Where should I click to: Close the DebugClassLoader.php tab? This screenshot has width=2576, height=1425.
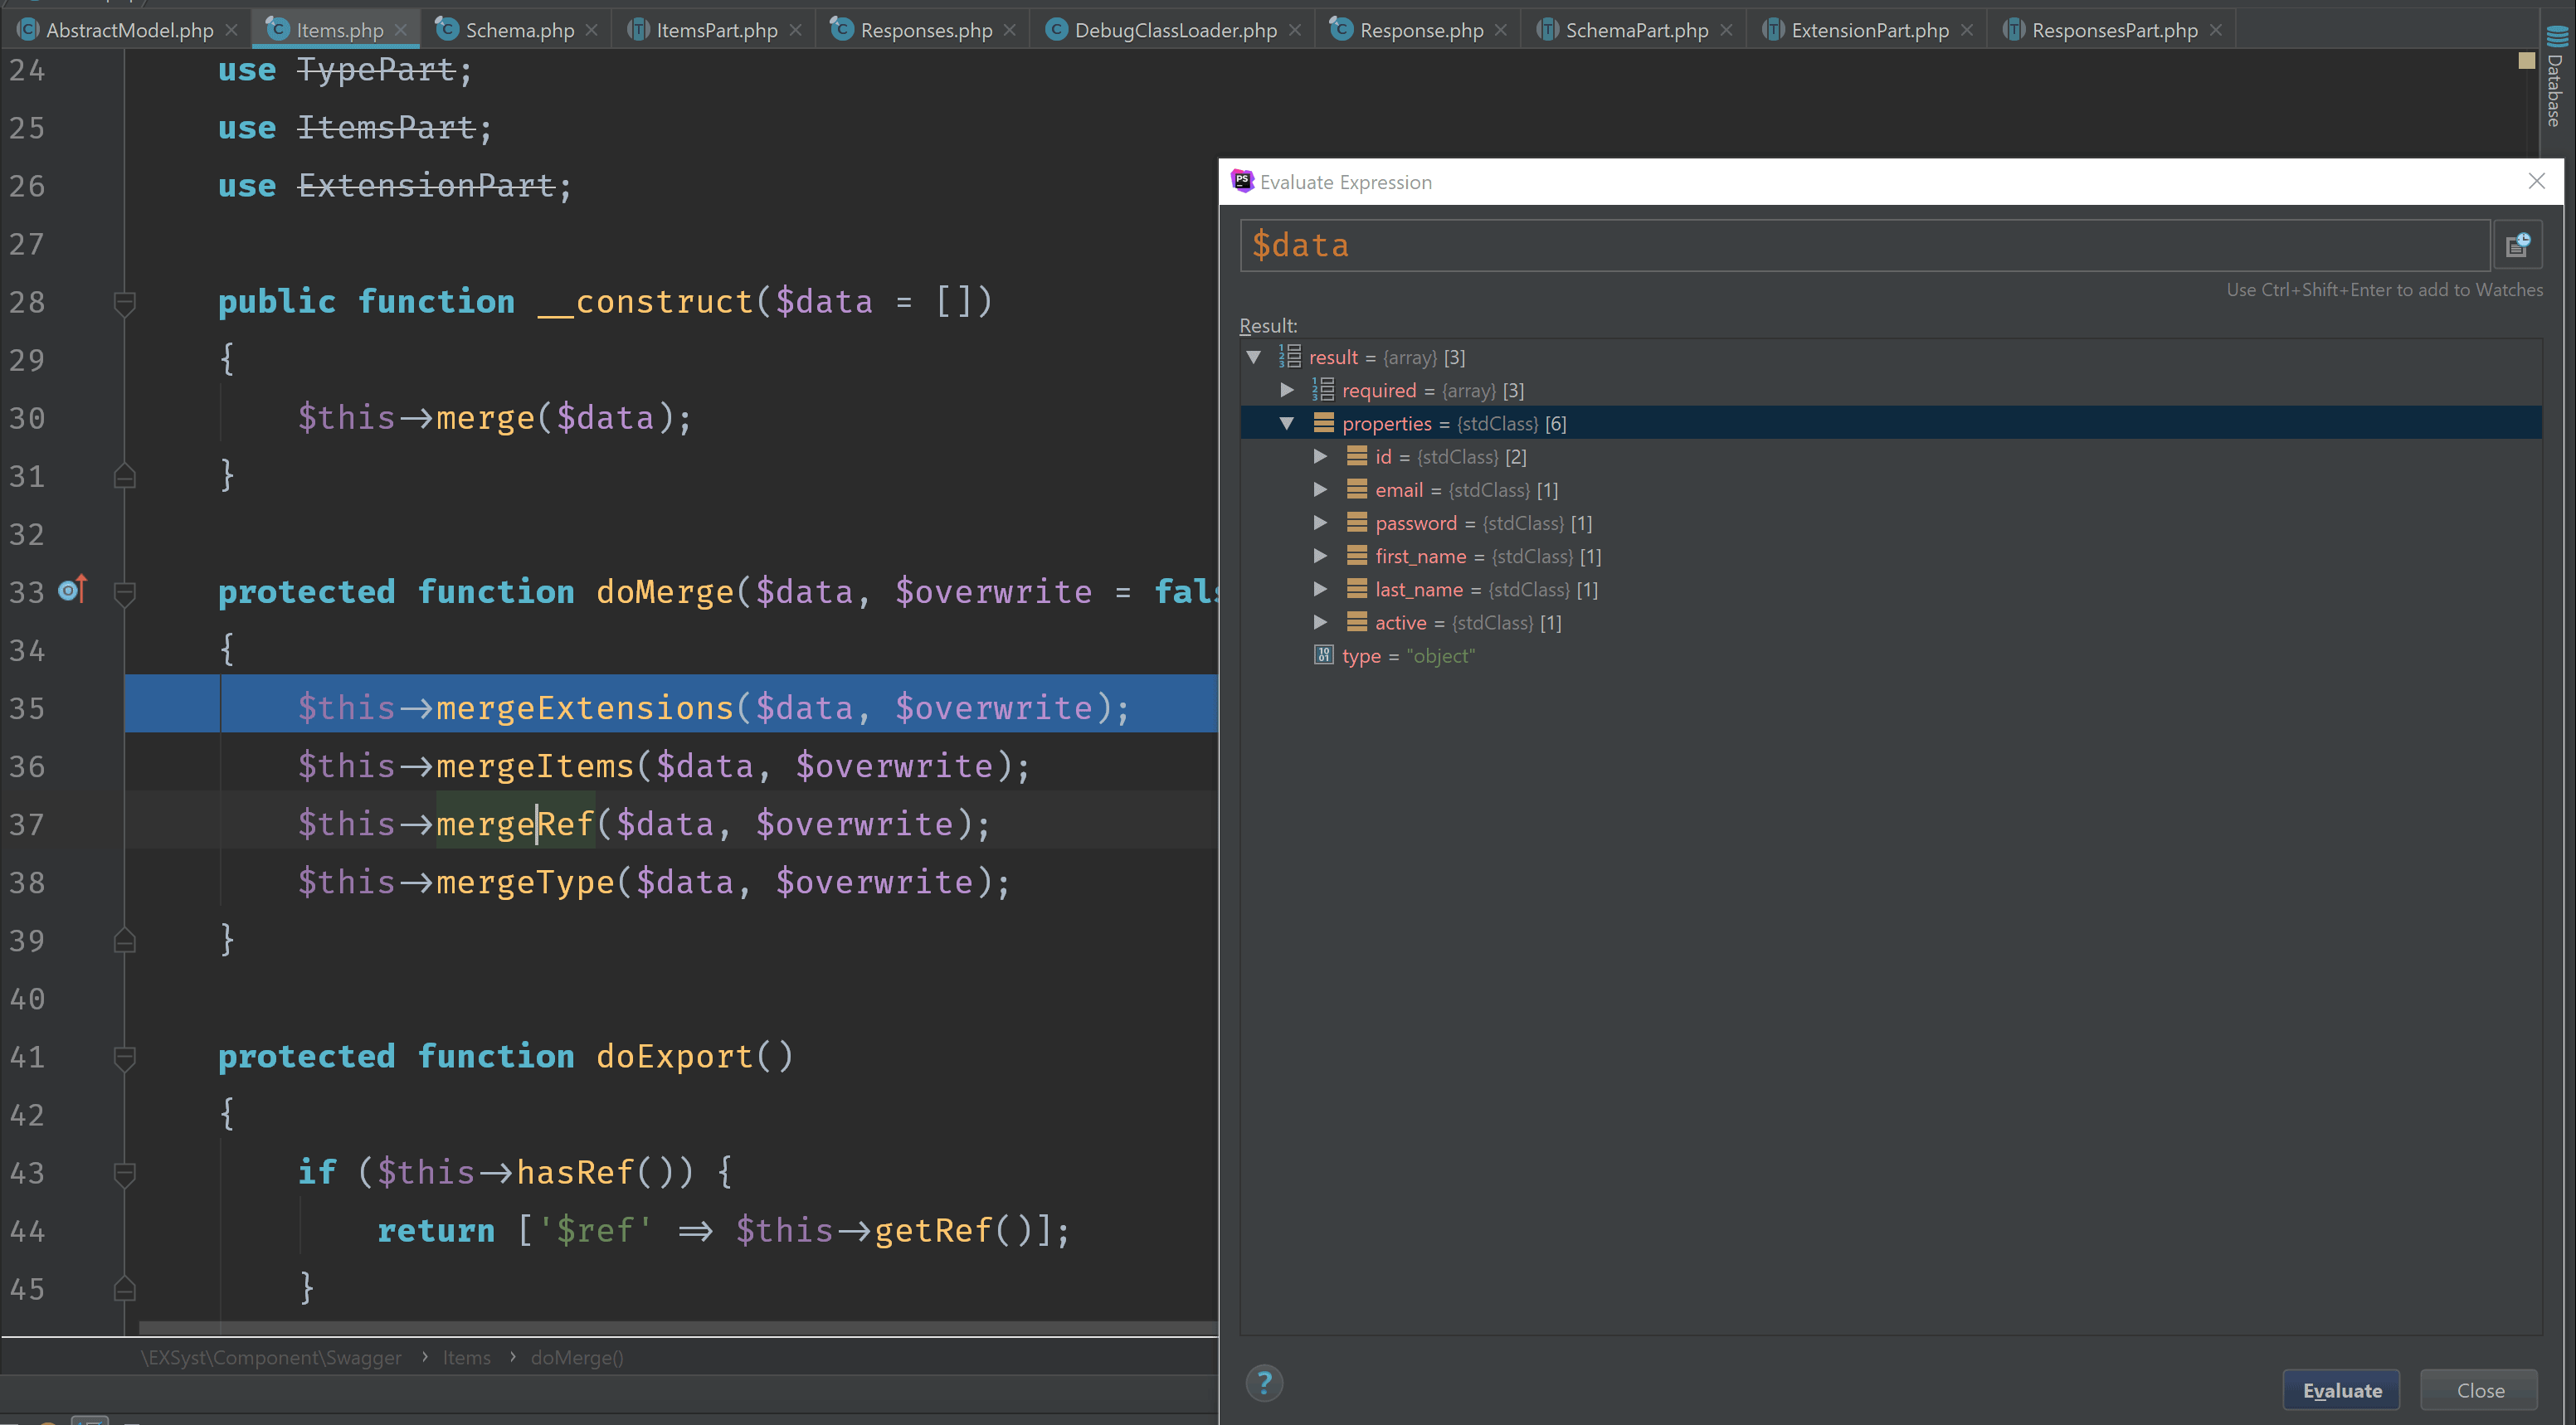pyautogui.click(x=1294, y=30)
